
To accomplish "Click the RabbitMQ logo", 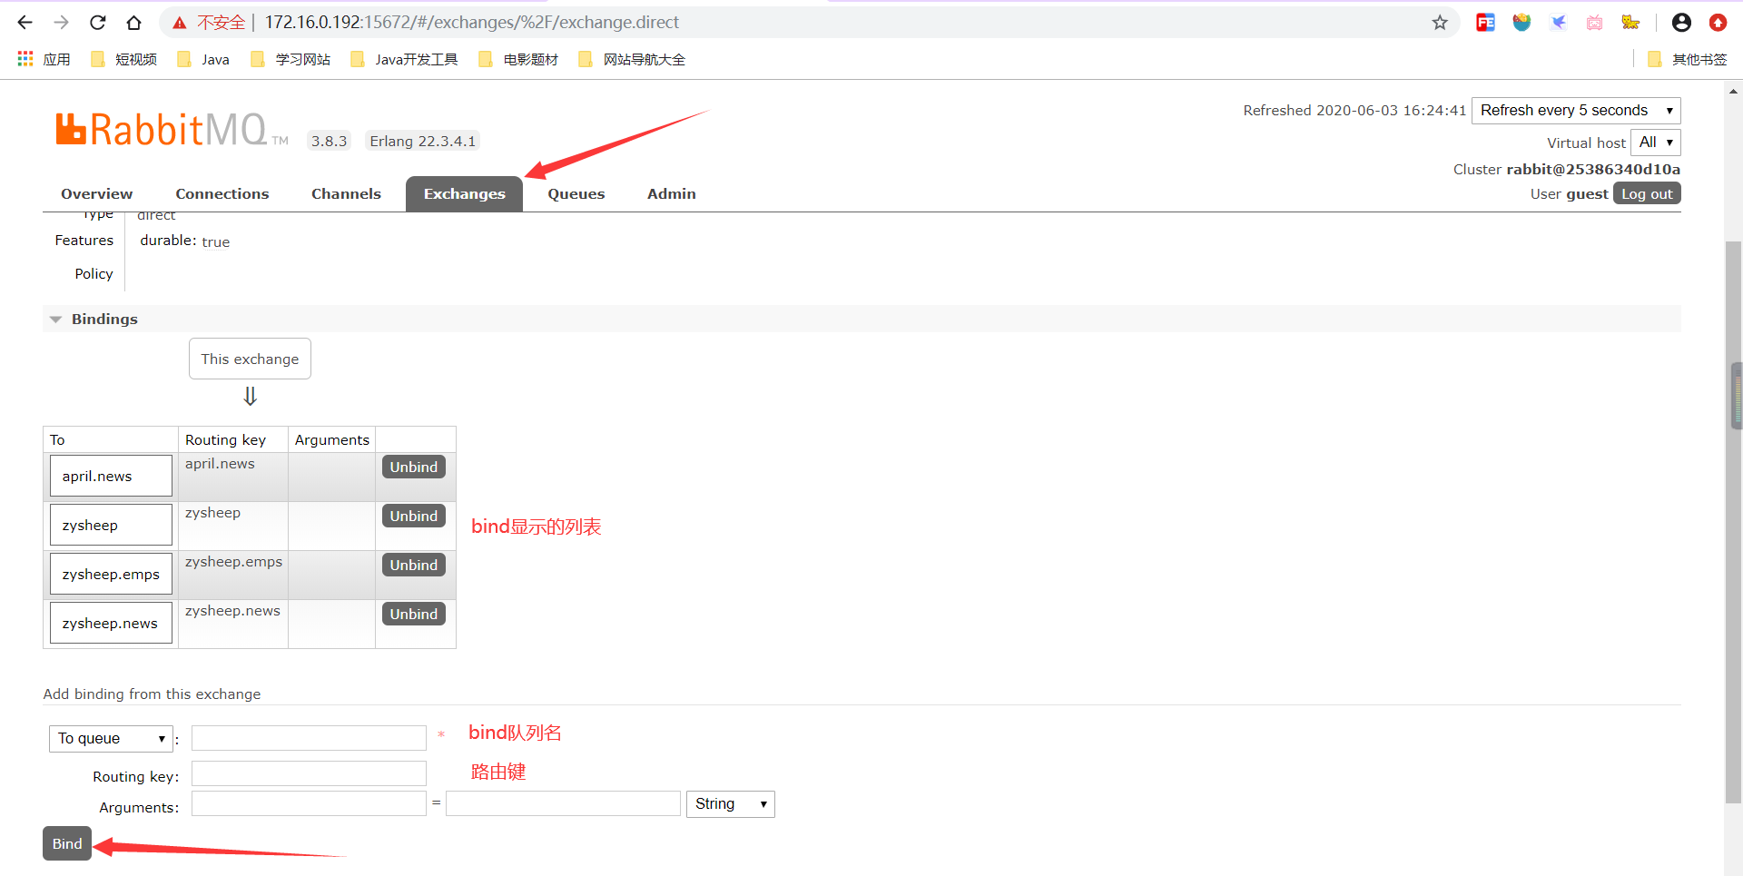I will click(x=172, y=130).
